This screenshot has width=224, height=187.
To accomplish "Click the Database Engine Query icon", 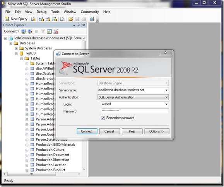I will (x=33, y=19).
